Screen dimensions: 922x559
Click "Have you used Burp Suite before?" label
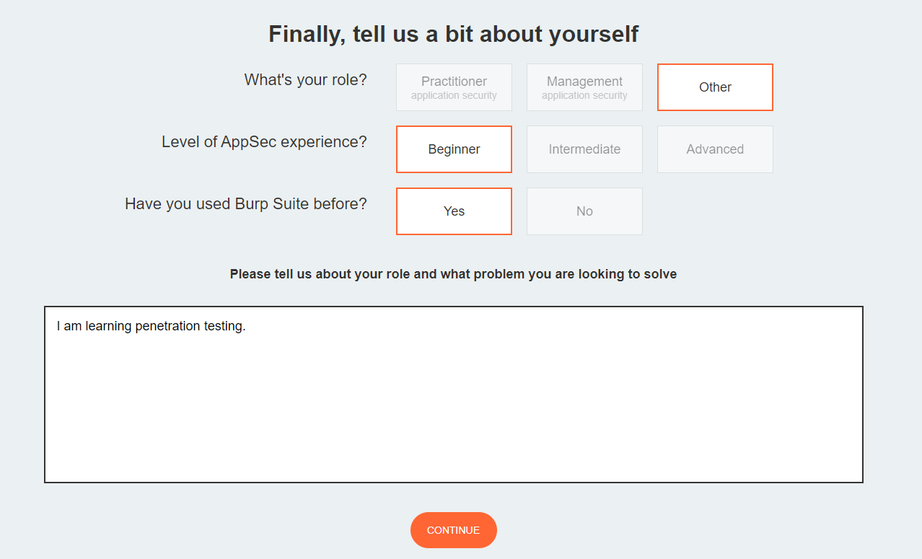(245, 204)
